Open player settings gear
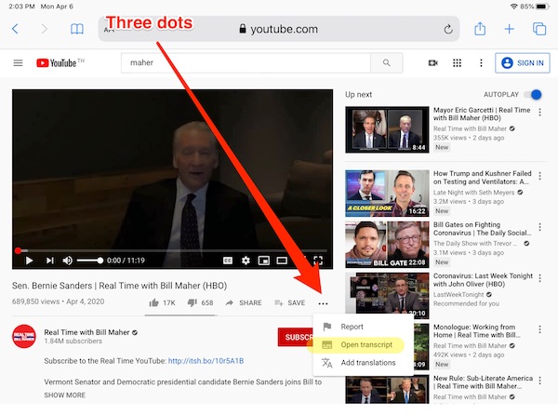The width and height of the screenshot is (558, 415). (x=246, y=261)
